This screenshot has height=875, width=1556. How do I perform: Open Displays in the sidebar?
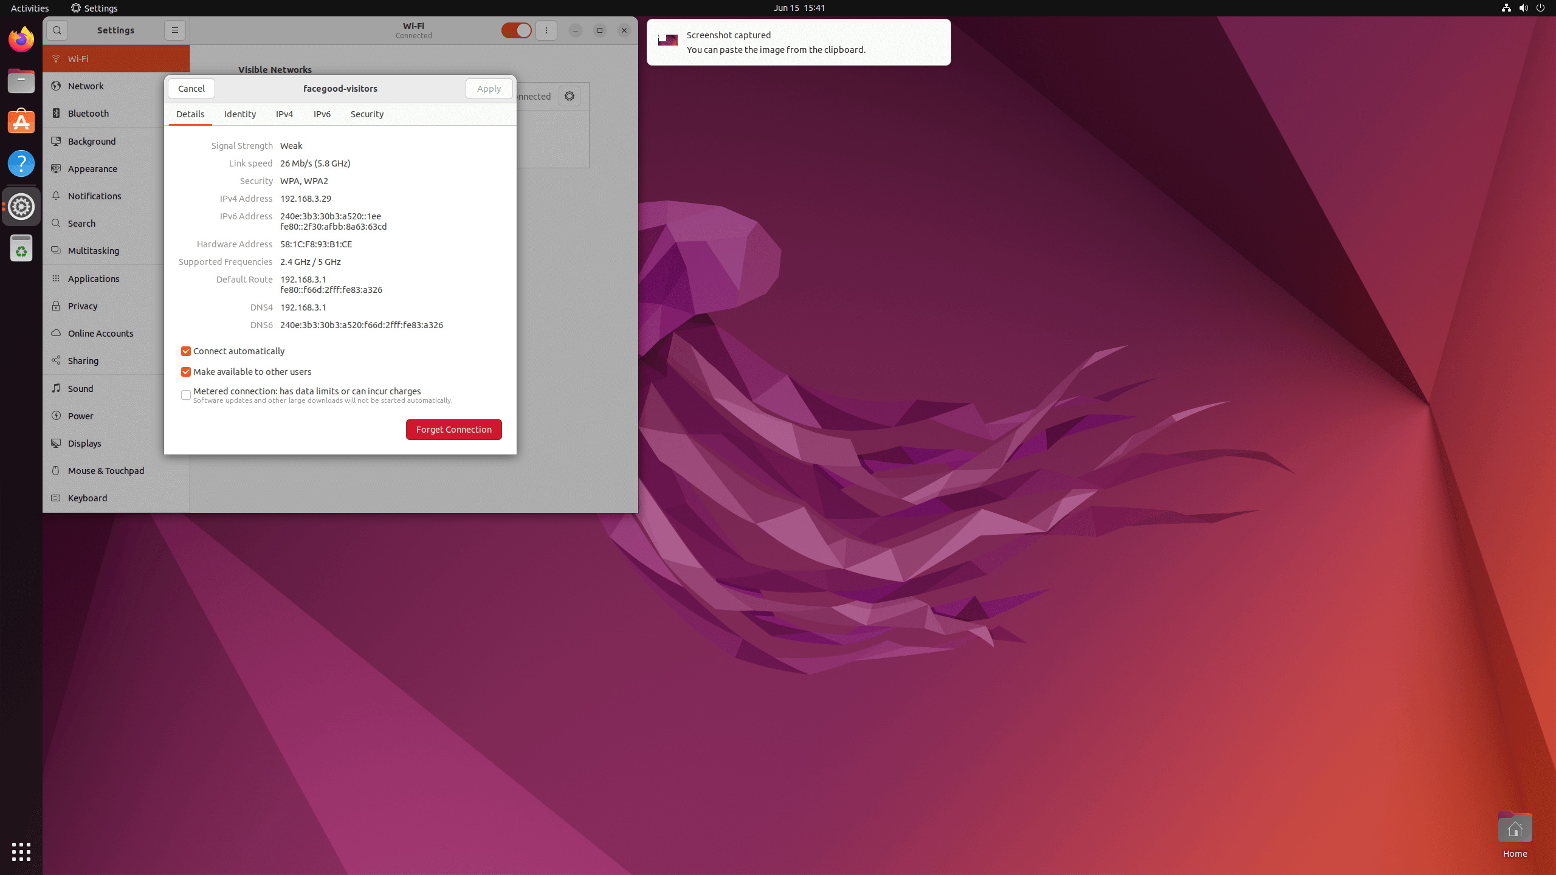[103, 443]
